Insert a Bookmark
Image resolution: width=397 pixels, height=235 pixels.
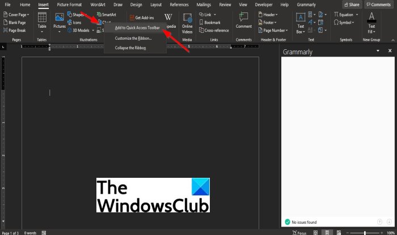tap(210, 23)
